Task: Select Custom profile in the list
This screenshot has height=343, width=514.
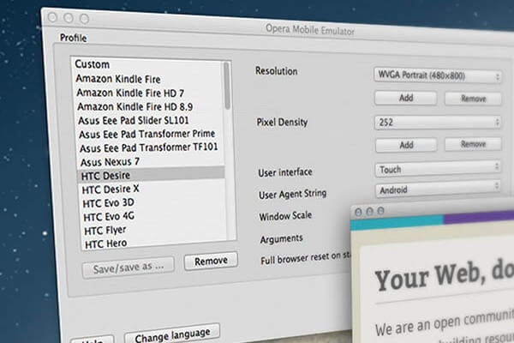Action: (x=93, y=64)
